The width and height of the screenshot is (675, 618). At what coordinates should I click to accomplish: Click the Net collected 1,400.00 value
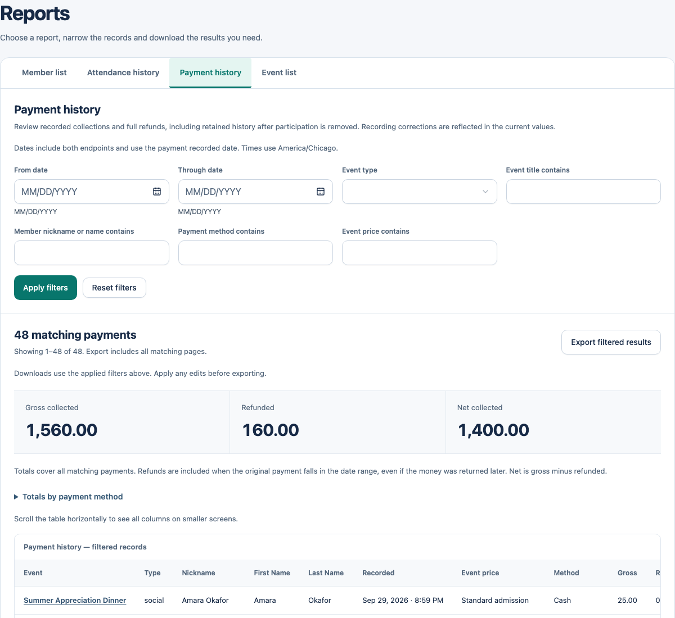click(x=493, y=430)
